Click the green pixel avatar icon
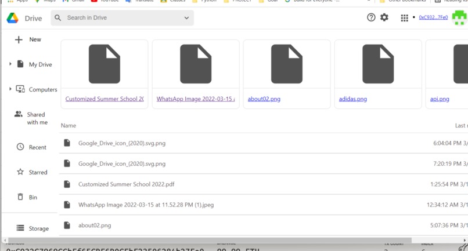This screenshot has height=251, width=468. click(x=459, y=18)
